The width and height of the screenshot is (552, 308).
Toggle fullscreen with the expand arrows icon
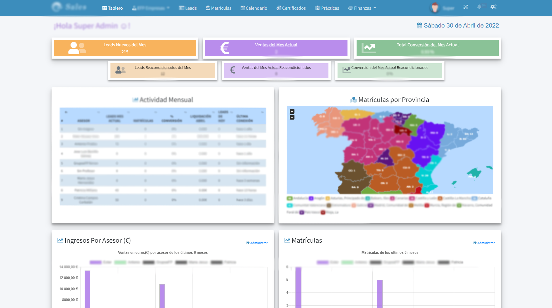pyautogui.click(x=466, y=7)
